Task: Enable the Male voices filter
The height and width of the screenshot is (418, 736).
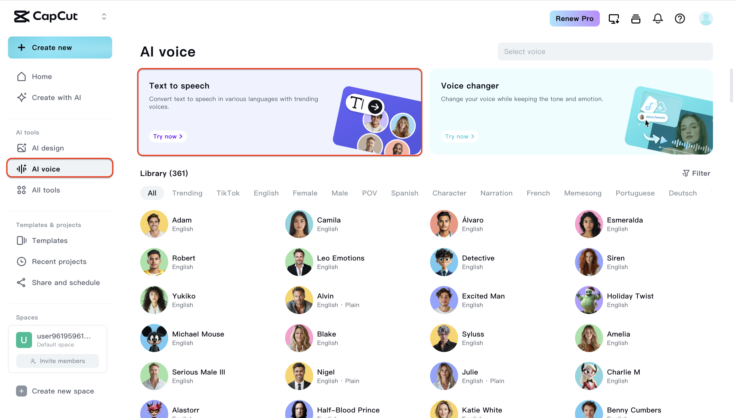Action: tap(339, 193)
